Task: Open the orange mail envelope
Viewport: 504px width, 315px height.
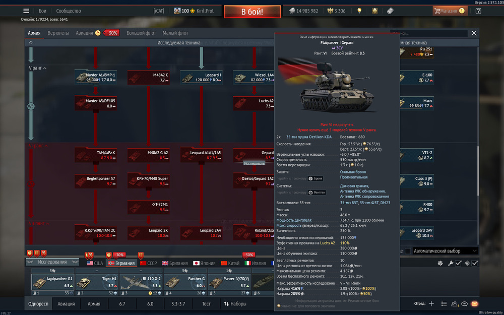Action: pos(474,304)
